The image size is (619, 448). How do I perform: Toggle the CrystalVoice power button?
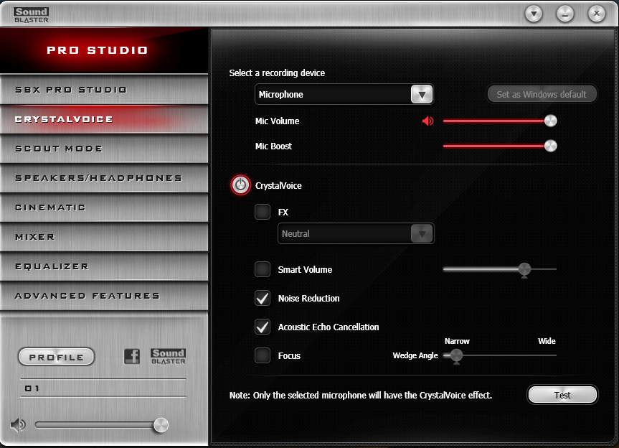(240, 185)
